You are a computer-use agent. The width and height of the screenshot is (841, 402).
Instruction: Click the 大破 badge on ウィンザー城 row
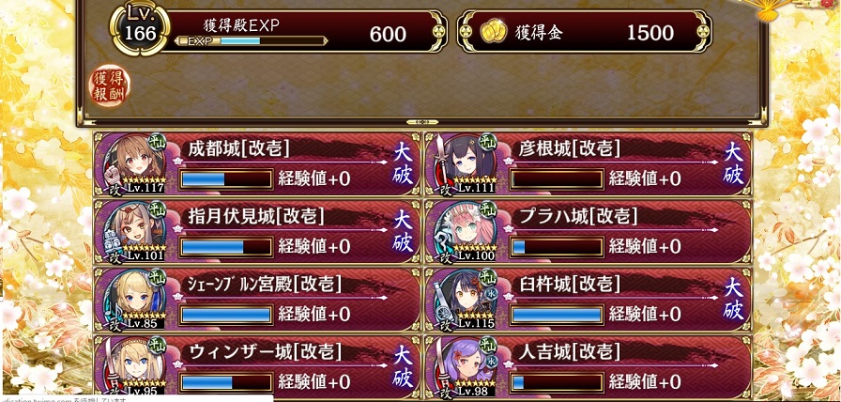pyautogui.click(x=403, y=367)
